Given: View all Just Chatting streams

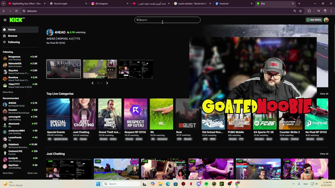Looking at the screenshot, I should point(324,154).
